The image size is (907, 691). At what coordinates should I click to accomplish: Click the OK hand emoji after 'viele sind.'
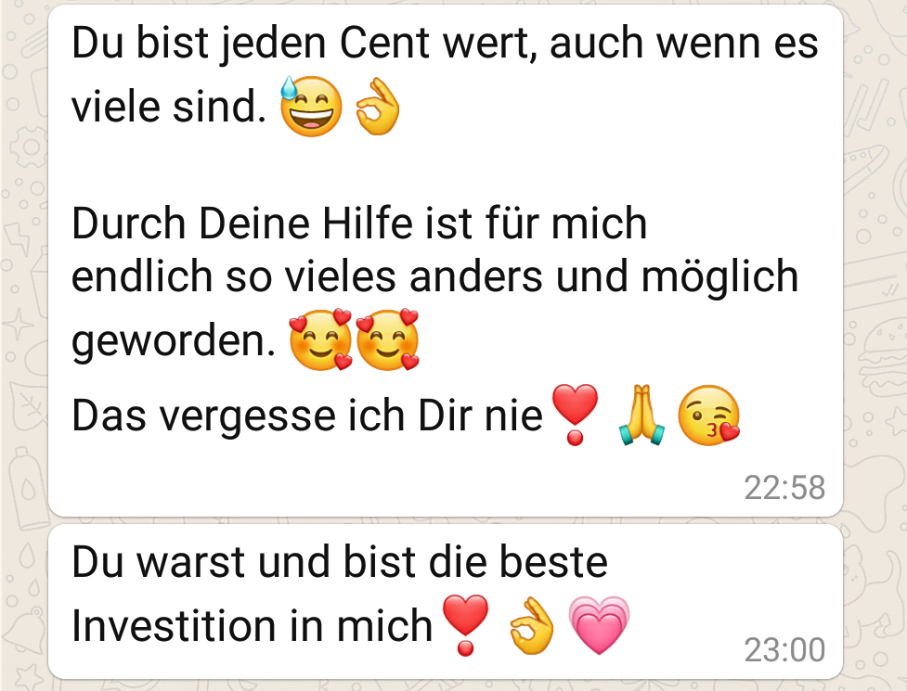tap(378, 107)
